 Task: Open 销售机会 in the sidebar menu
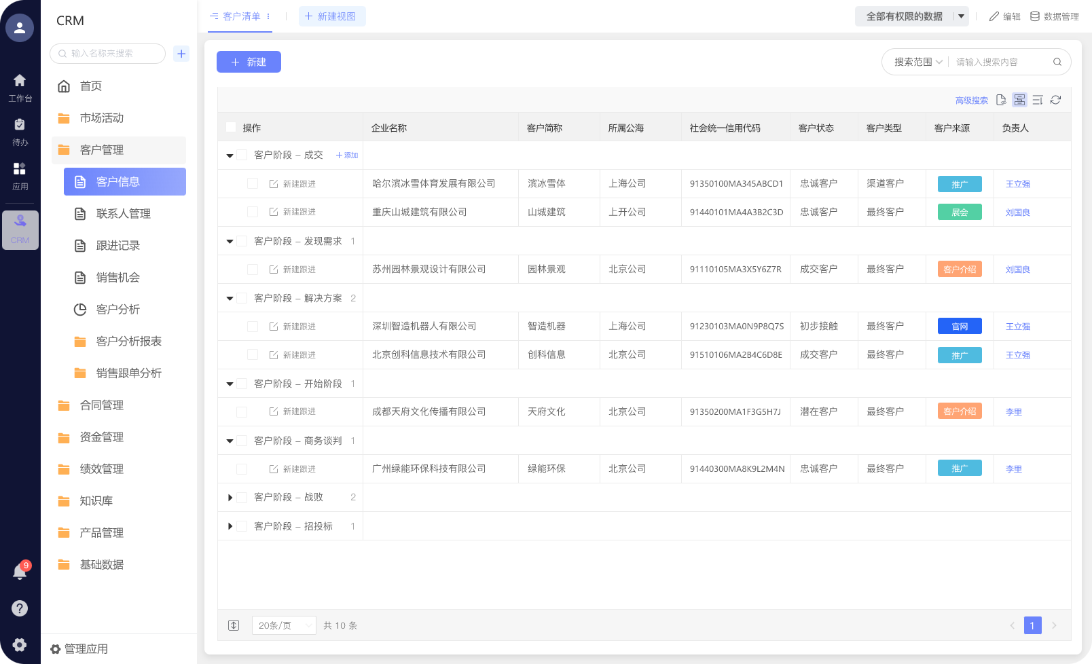point(117,277)
